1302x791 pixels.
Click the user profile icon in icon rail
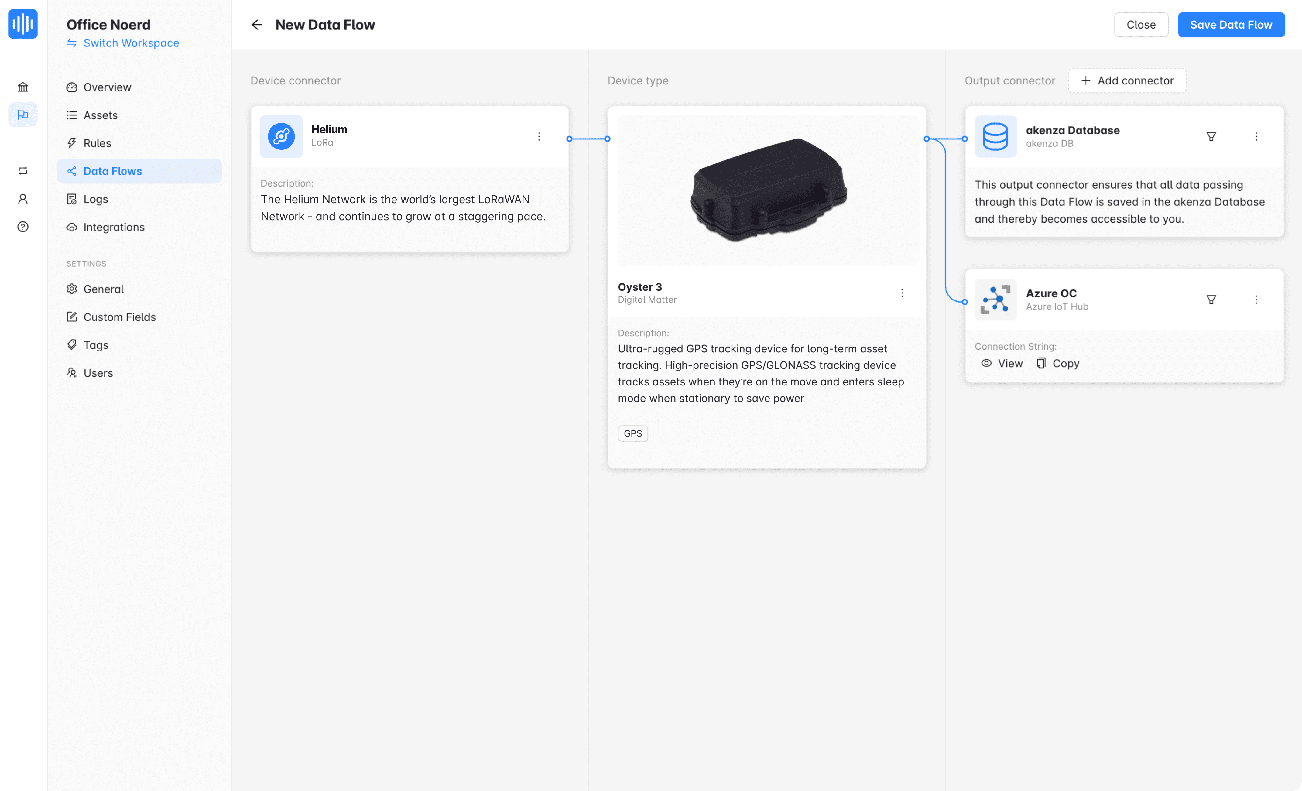click(23, 198)
